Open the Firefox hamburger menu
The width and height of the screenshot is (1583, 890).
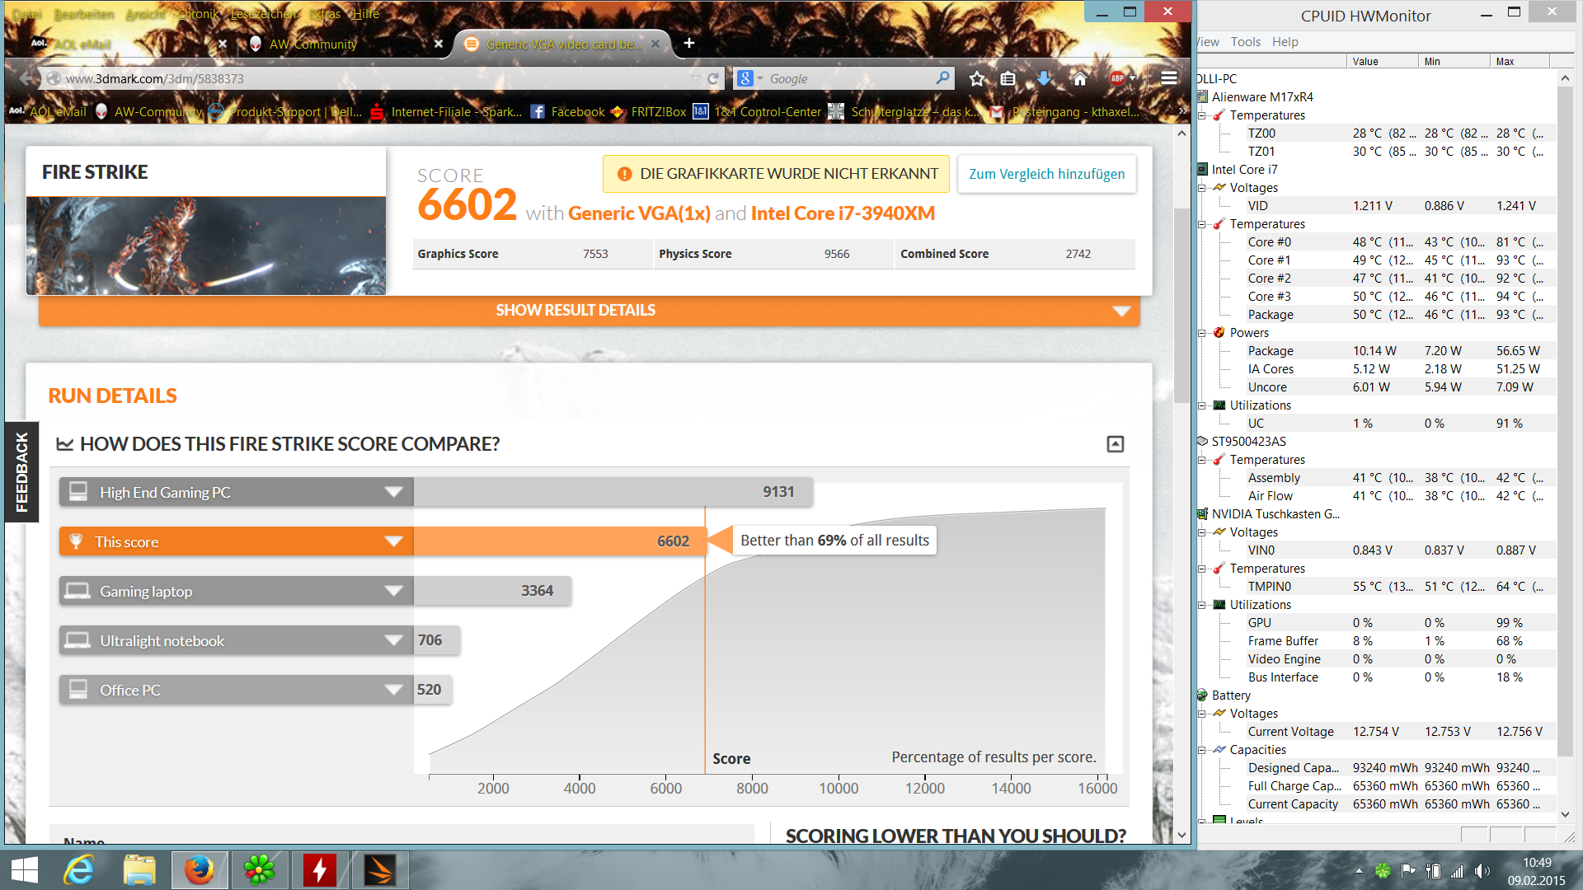click(x=1168, y=79)
